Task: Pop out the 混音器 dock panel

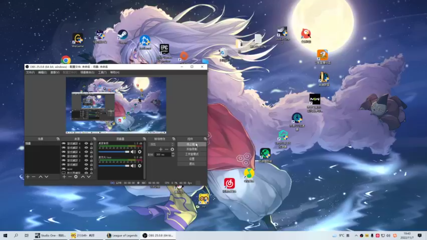Action: pyautogui.click(x=144, y=139)
